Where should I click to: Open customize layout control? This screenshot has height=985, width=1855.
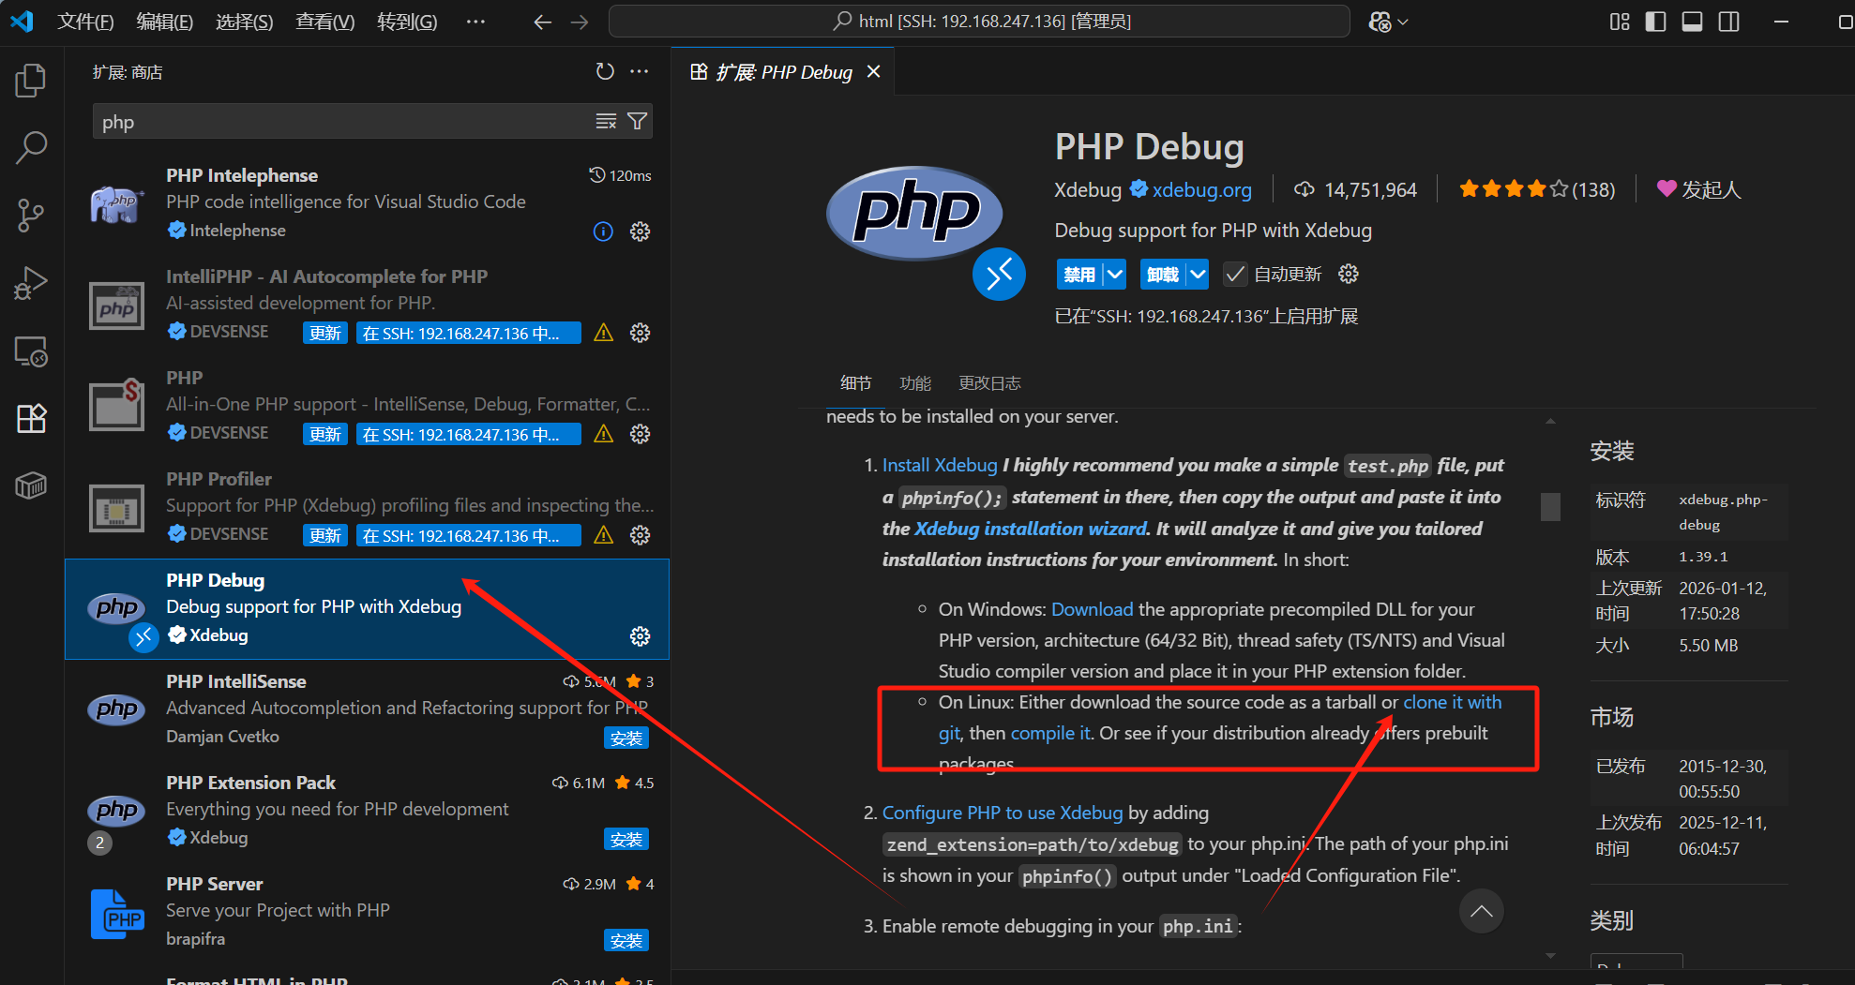click(x=1620, y=22)
